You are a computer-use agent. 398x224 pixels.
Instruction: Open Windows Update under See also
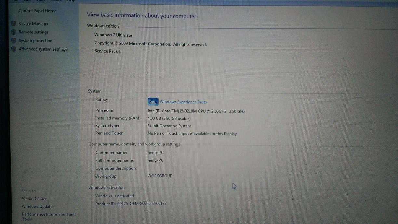(x=37, y=206)
